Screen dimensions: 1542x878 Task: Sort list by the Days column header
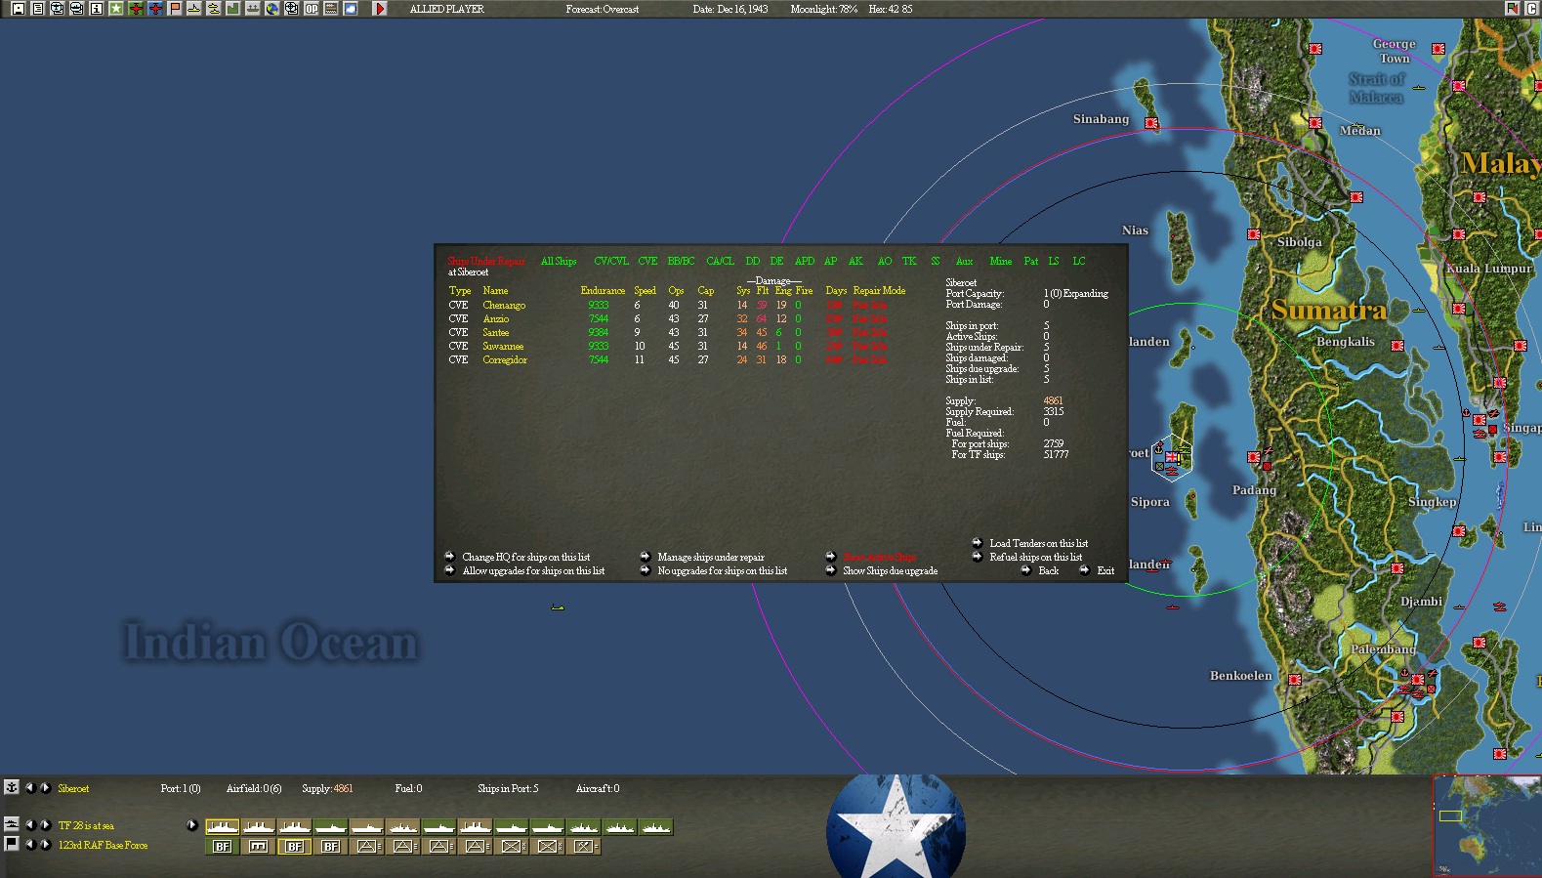coord(836,290)
